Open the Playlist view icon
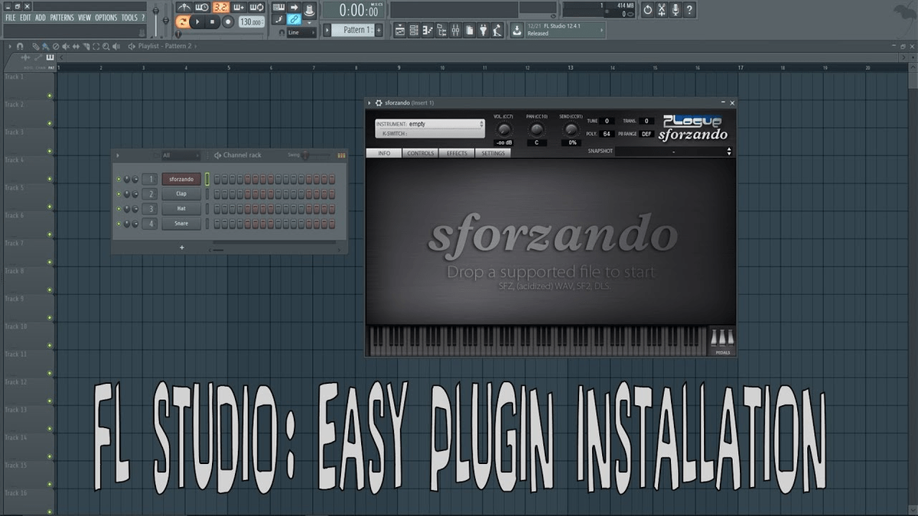The height and width of the screenshot is (516, 918). pyautogui.click(x=399, y=29)
